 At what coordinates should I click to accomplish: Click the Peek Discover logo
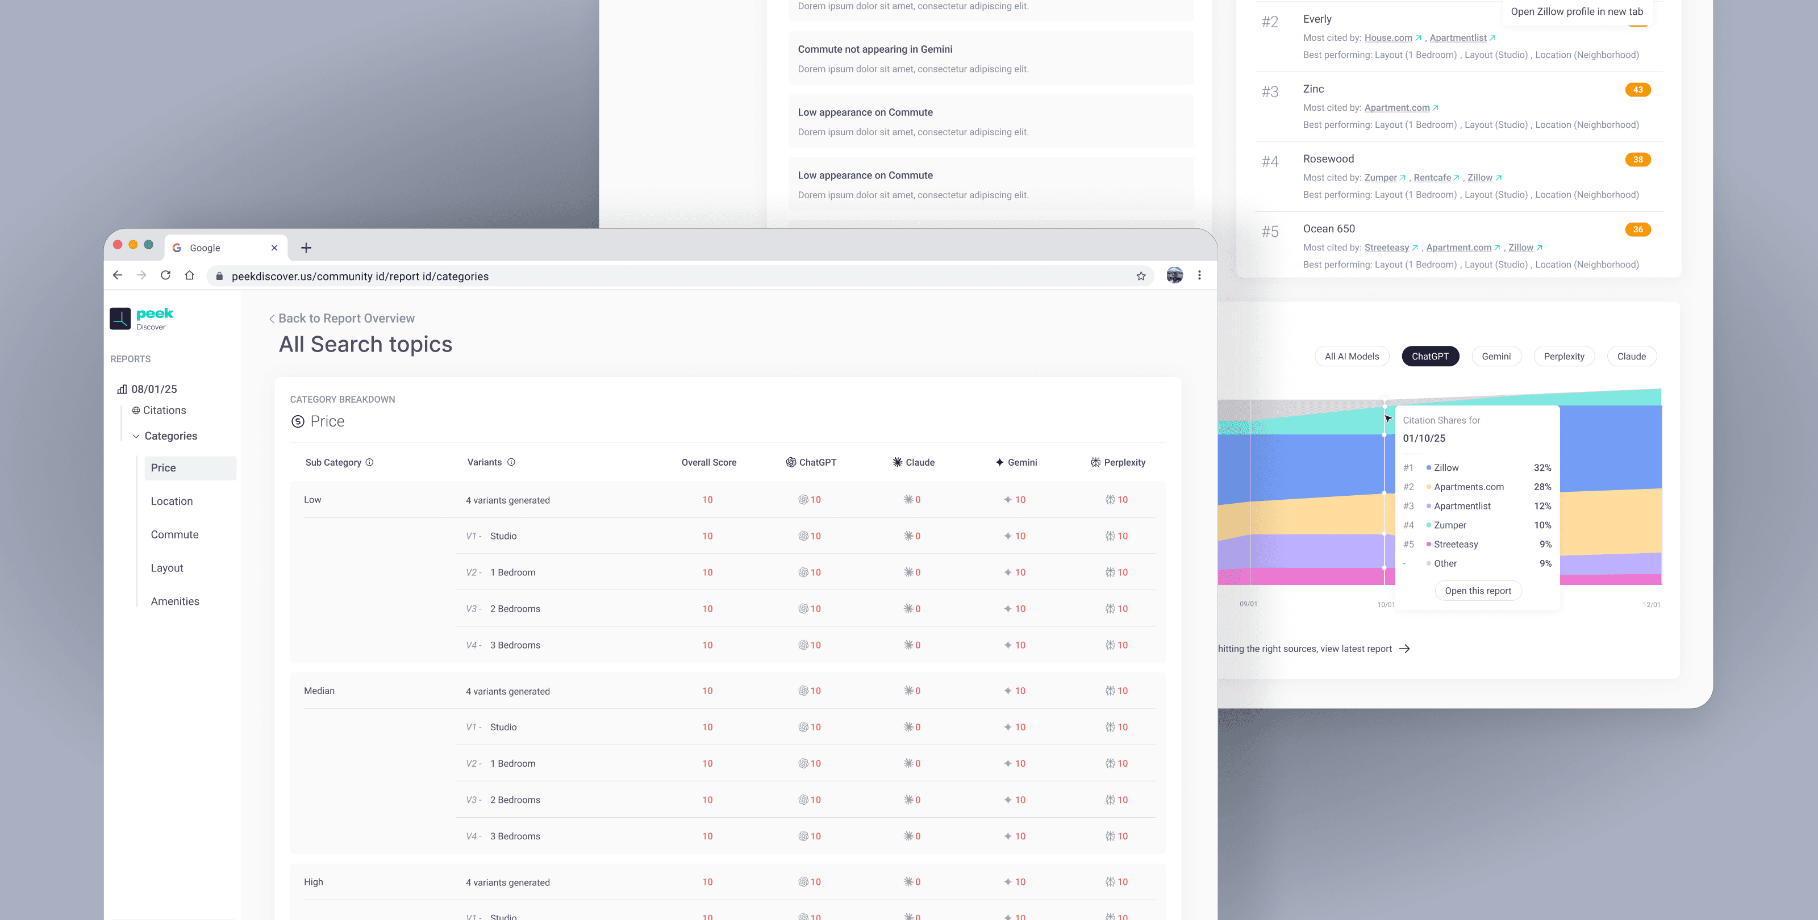coord(142,318)
